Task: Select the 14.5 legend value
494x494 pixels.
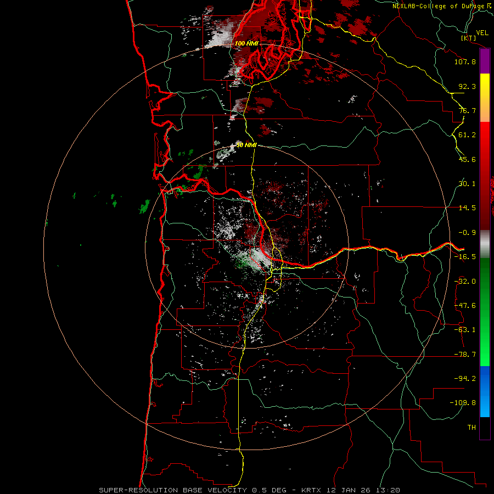Action: coord(467,208)
